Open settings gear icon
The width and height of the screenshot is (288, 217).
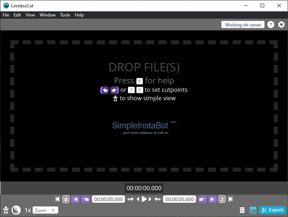[281, 25]
